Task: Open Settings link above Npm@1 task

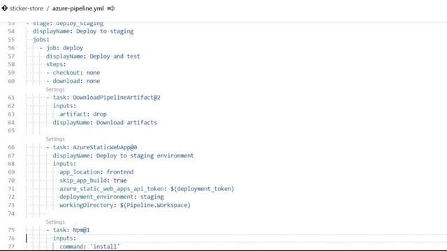Action: tap(55, 222)
